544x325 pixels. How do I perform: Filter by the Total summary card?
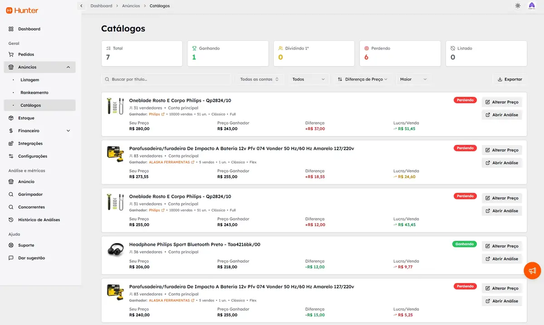(x=142, y=53)
